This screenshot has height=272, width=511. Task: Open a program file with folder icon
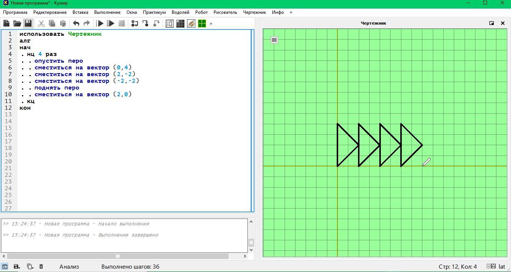click(x=17, y=24)
